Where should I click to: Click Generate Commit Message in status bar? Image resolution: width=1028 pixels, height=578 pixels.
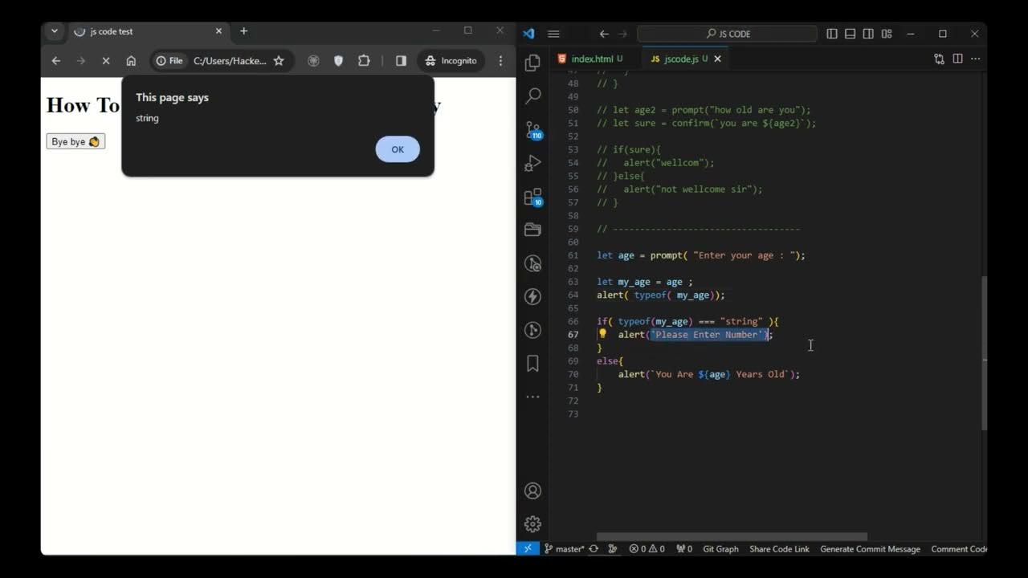(x=870, y=549)
